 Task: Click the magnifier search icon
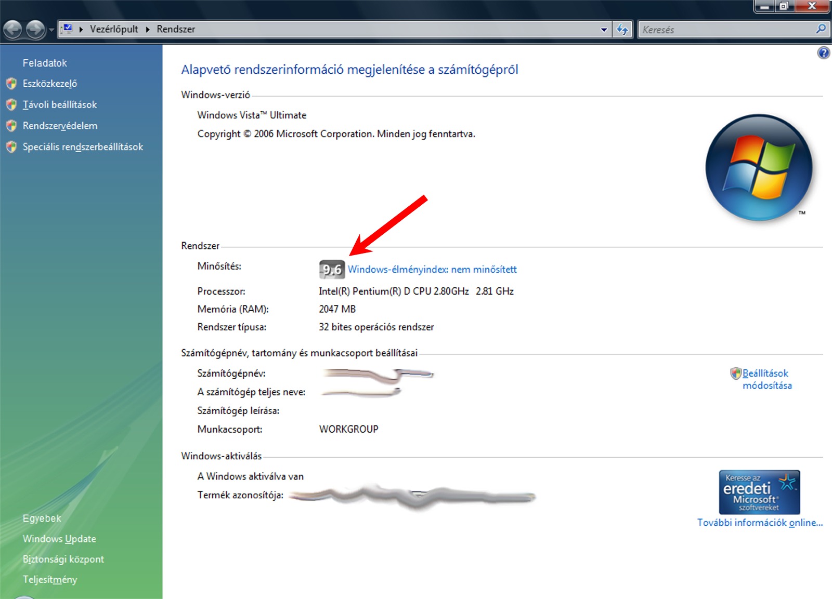821,29
